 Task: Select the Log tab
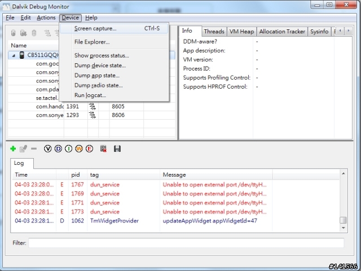click(22, 163)
